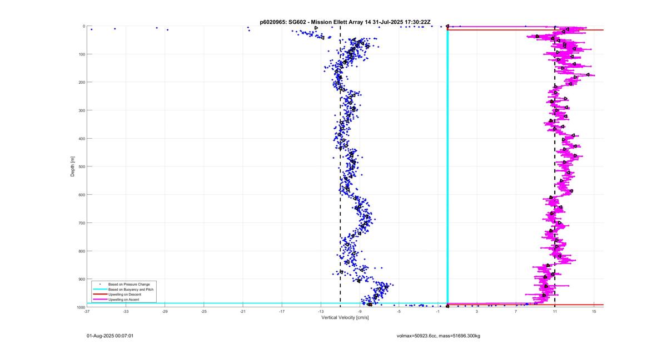Click depth tick label '400'
The height and width of the screenshot is (345, 667).
click(81, 139)
